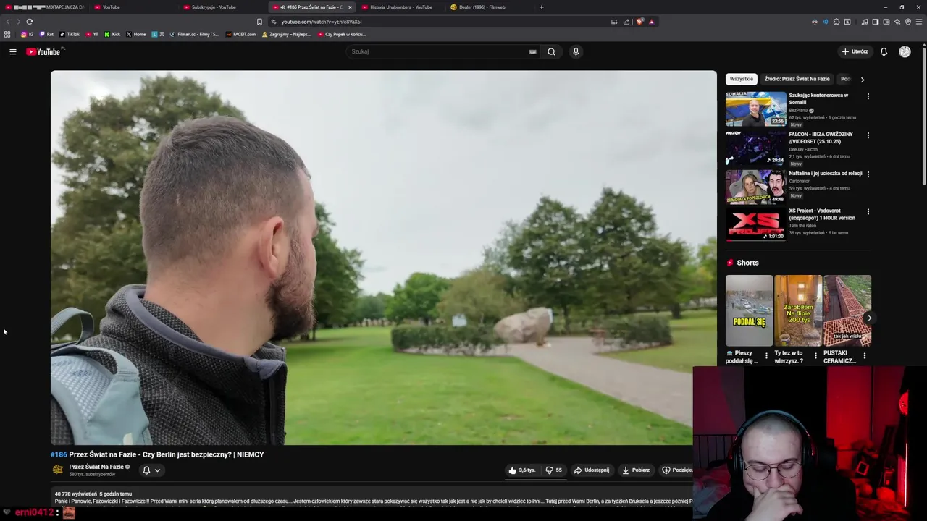Screen dimensions: 927x521
Task: Click the search magnifier button
Action: [551, 51]
